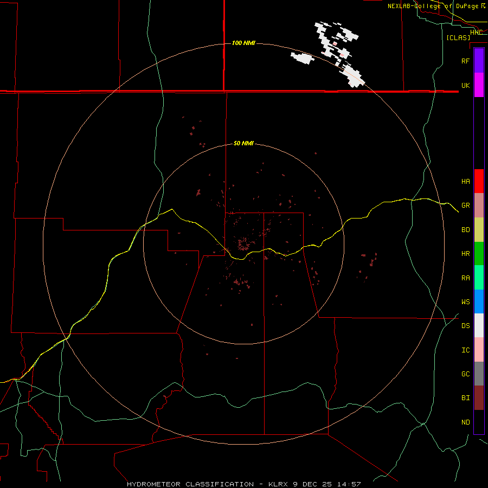Click the HYDROMETEOR CLASSIFICATION KLRX title caption

point(243,484)
